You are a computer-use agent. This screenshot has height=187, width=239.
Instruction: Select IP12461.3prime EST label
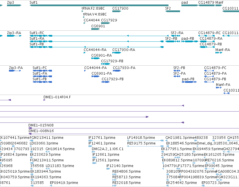(102, 143)
